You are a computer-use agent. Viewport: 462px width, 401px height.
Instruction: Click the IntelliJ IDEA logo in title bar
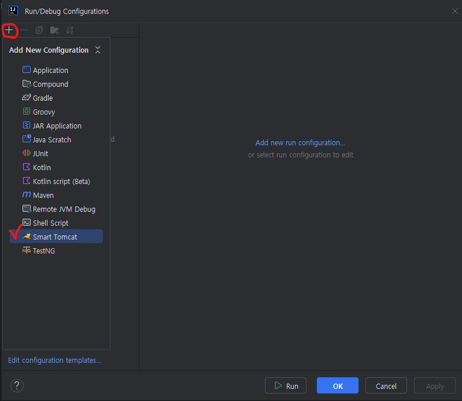pyautogui.click(x=13, y=11)
